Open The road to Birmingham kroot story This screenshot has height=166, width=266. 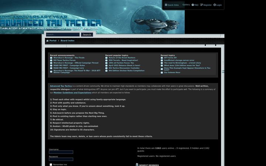pos(183,63)
